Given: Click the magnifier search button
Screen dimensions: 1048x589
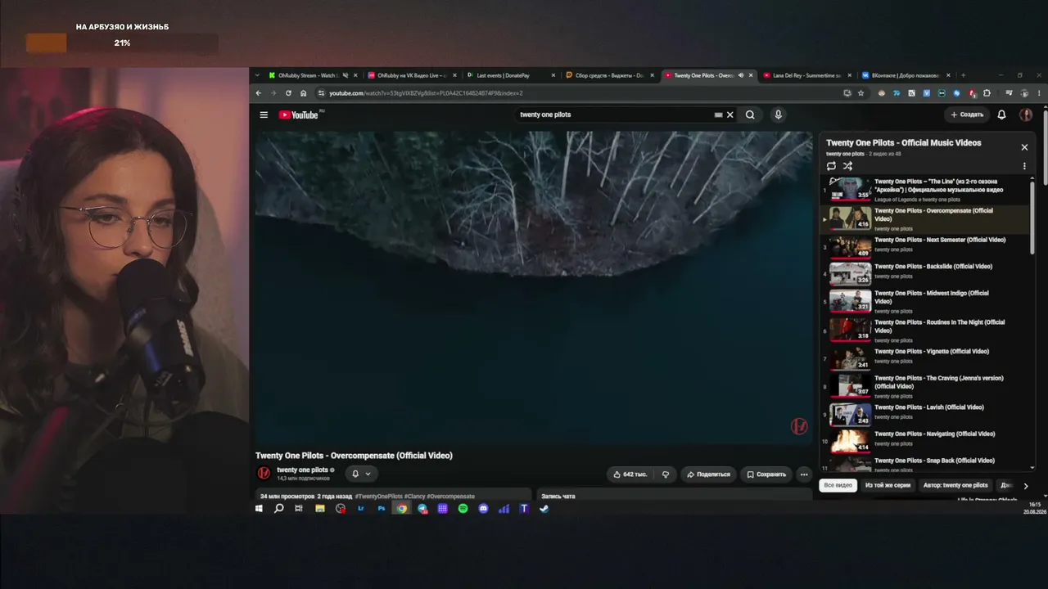Looking at the screenshot, I should pos(750,115).
